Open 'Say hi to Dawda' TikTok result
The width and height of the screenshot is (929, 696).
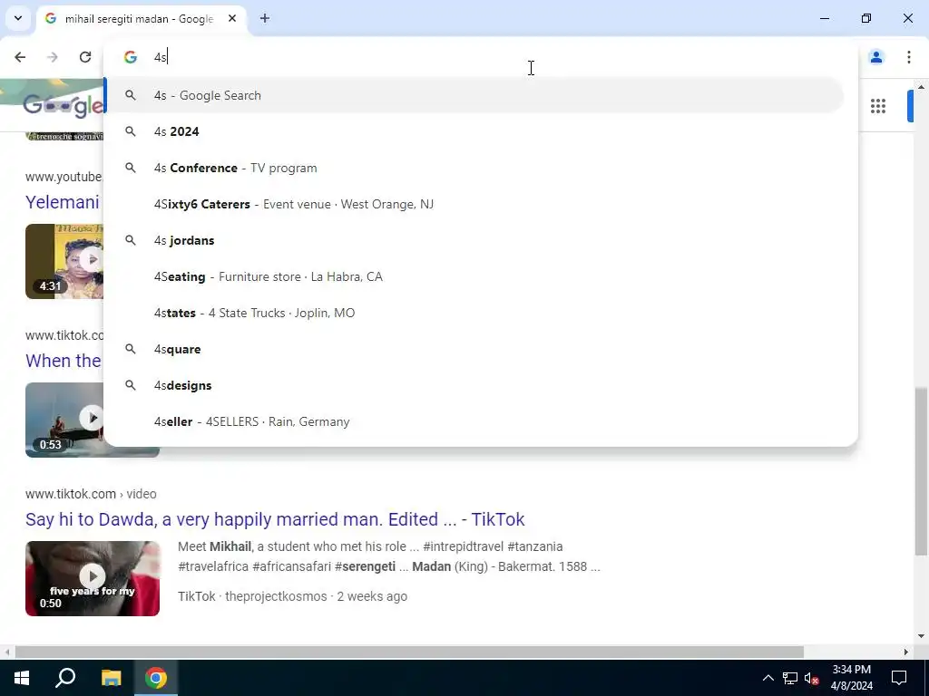275,519
